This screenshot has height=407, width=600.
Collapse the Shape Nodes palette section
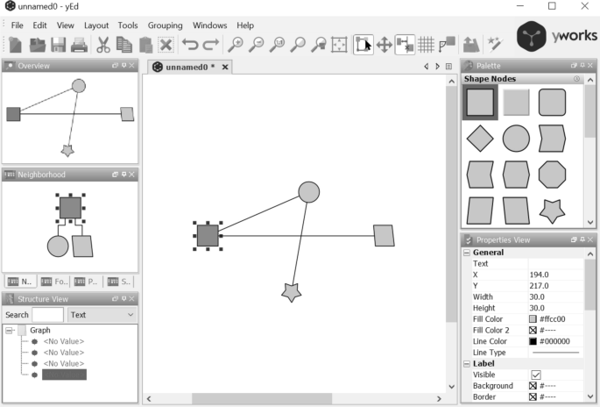576,79
